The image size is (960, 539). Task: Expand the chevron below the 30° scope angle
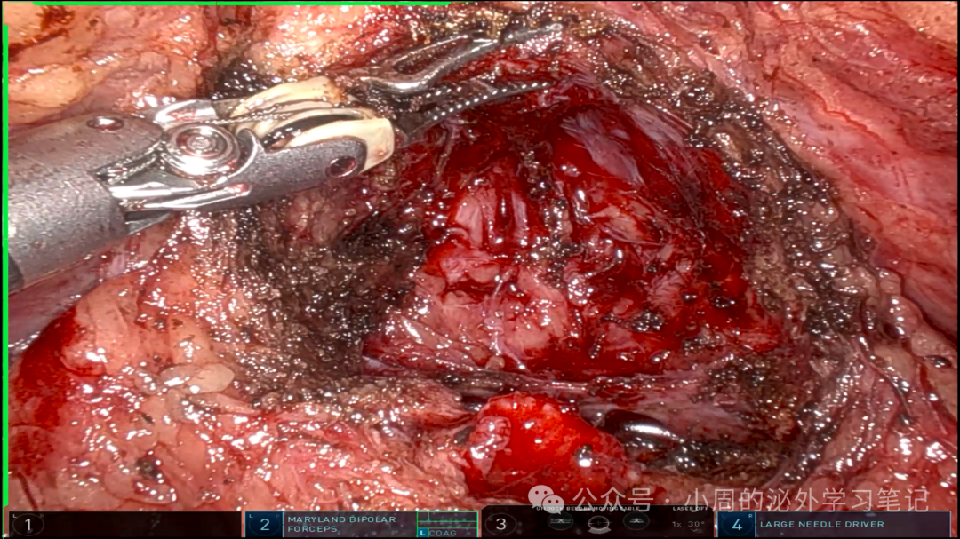[695, 532]
